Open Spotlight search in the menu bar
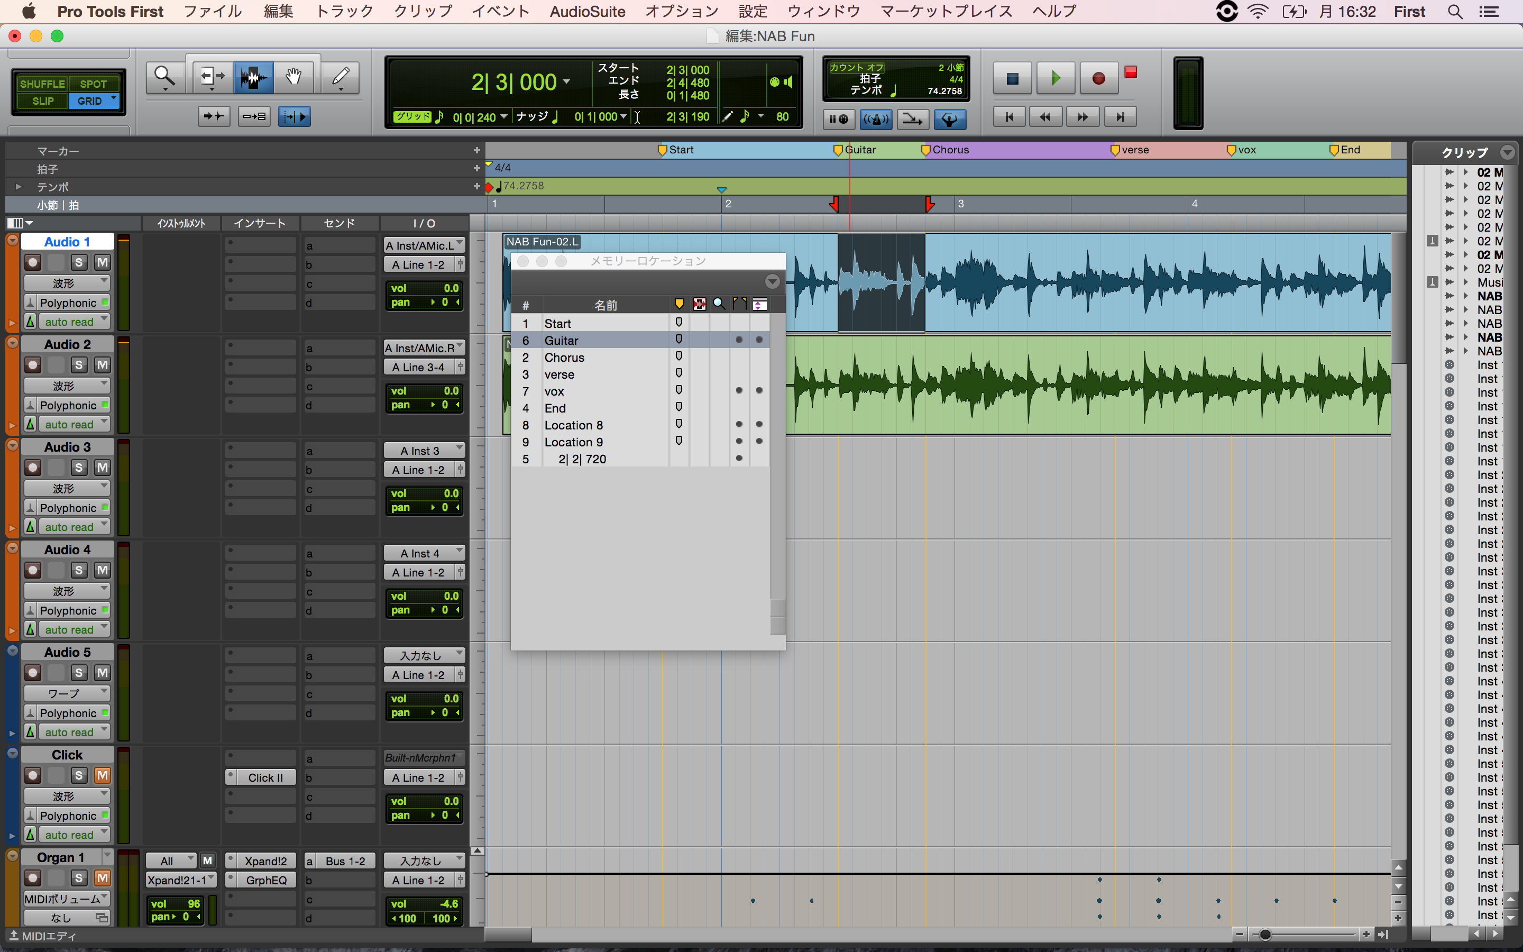The height and width of the screenshot is (952, 1523). coord(1455,12)
